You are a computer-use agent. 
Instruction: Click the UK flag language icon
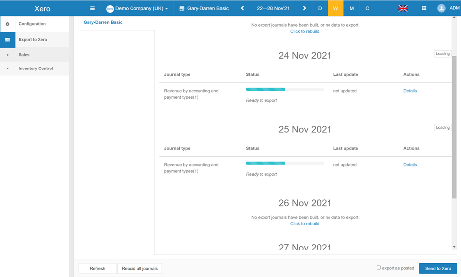coord(403,8)
